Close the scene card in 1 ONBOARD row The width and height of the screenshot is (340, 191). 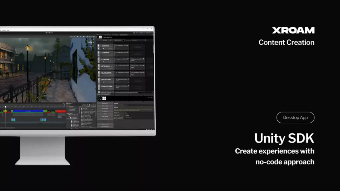tap(128, 45)
